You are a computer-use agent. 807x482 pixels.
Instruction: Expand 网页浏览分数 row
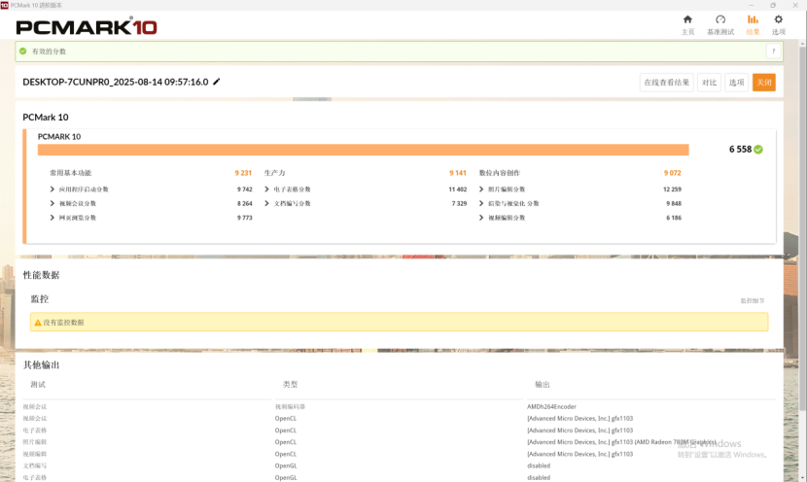[53, 218]
